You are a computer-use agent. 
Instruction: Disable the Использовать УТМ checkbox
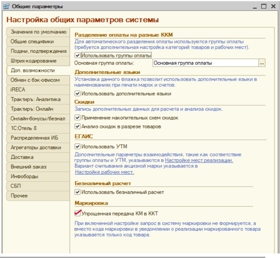[78, 146]
